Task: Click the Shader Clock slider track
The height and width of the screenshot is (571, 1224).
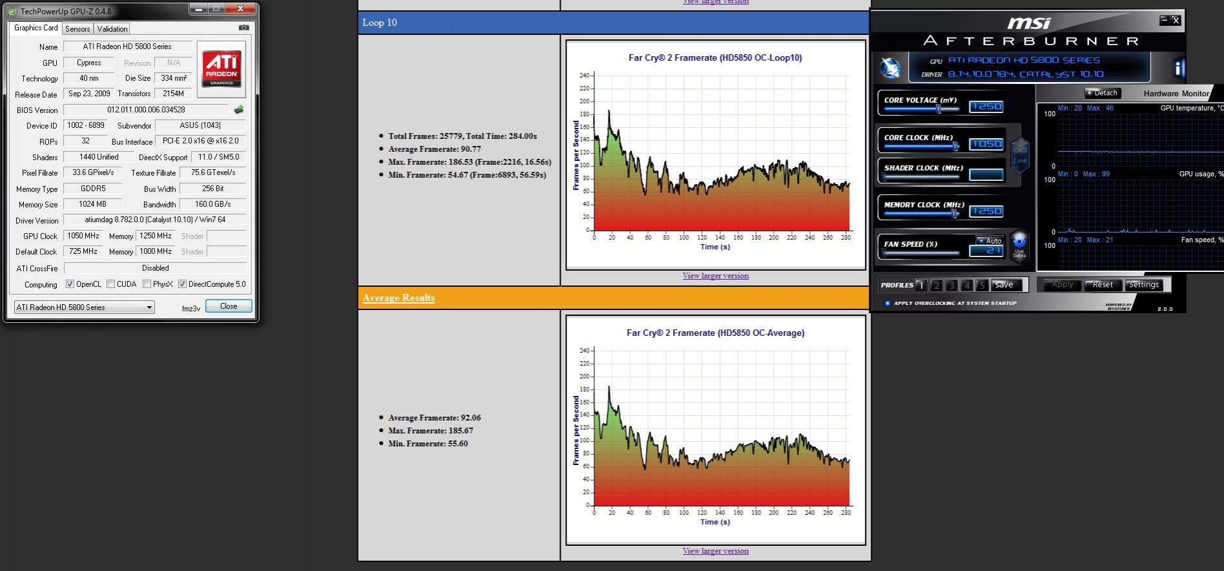Action: (922, 176)
